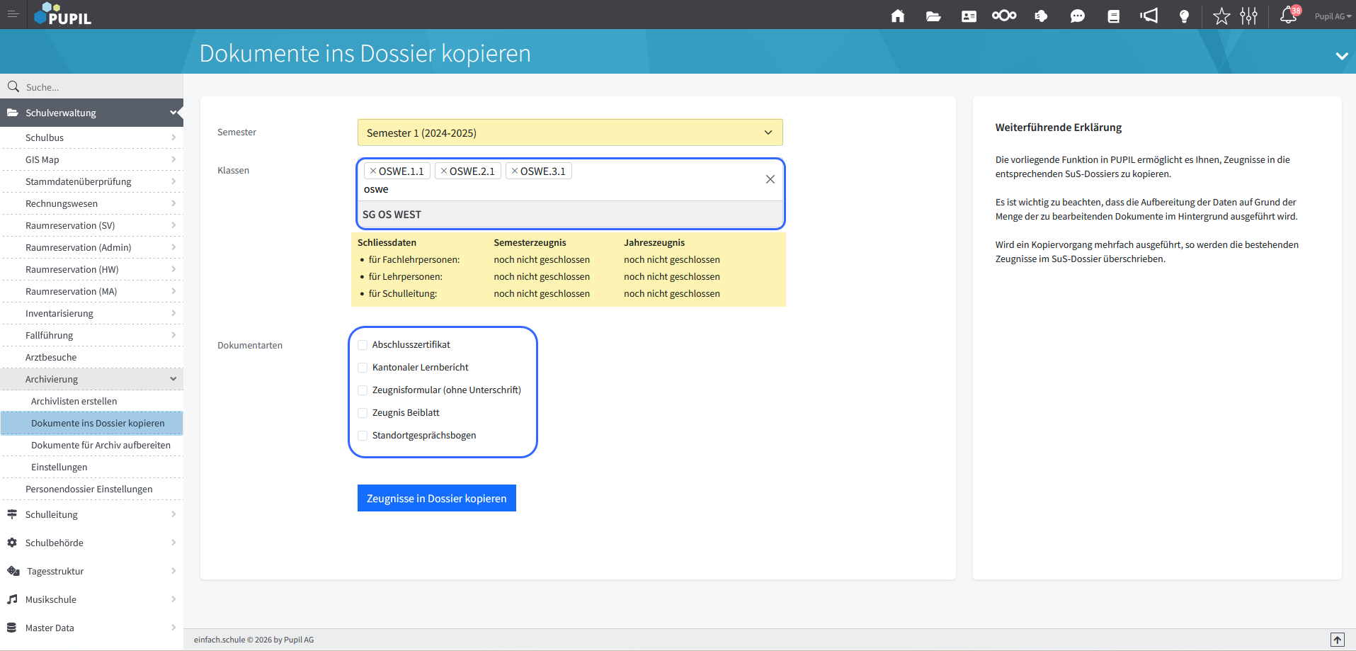The width and height of the screenshot is (1356, 651).
Task: Remove the OSWE.2.1 class tag
Action: 444,171
